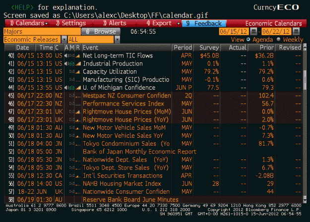The width and height of the screenshot is (310, 222).
Task: Click envelope icon for Westpac NZ Consumer row
Action: pos(72,96)
